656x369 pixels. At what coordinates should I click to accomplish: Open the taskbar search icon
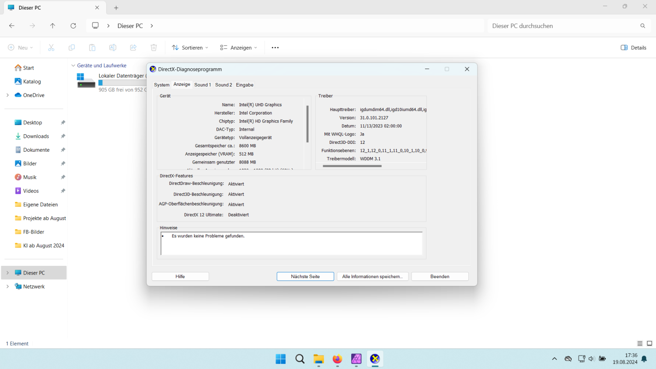(x=300, y=359)
